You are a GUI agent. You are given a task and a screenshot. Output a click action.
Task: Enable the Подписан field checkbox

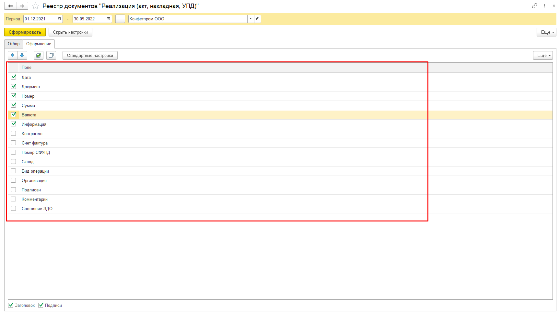pos(14,189)
